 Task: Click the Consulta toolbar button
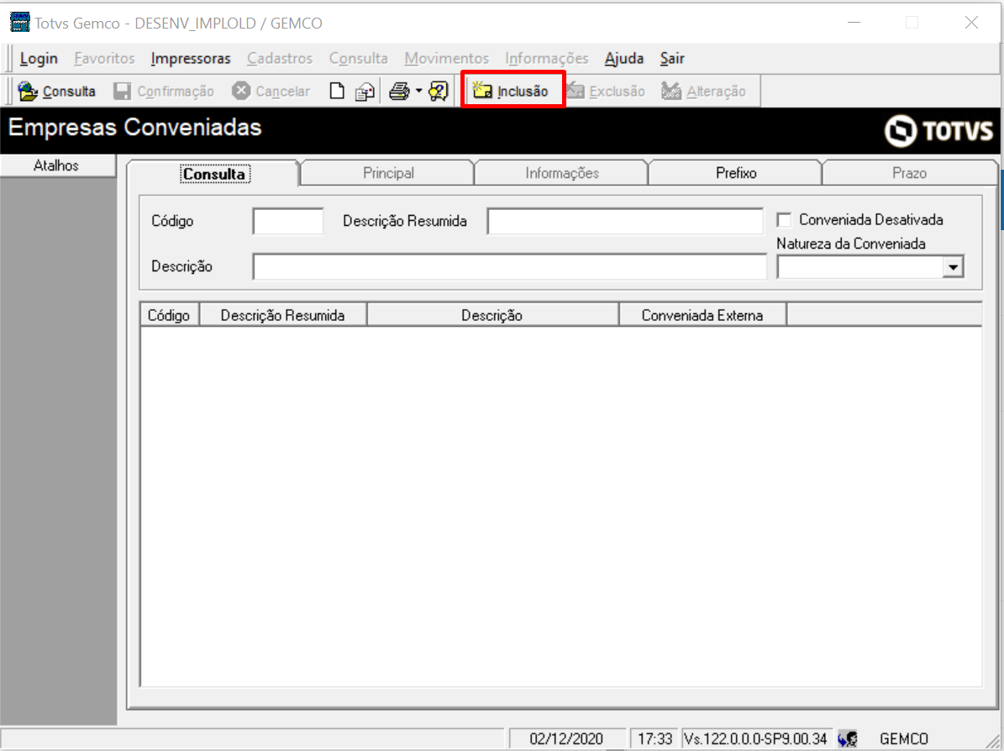tap(56, 91)
